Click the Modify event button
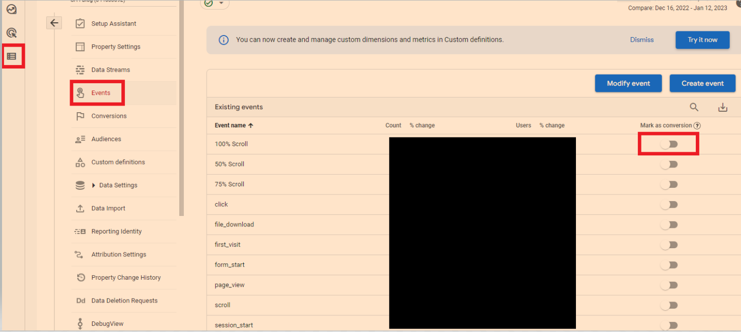This screenshot has width=741, height=332. (x=628, y=83)
